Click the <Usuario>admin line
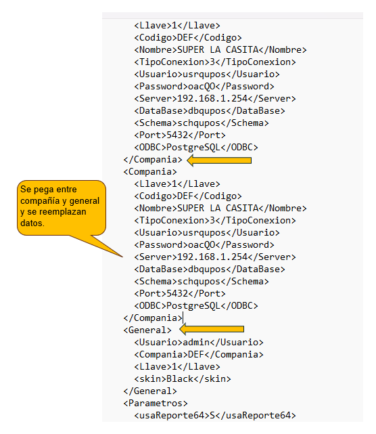This screenshot has height=434, width=376. point(199,342)
